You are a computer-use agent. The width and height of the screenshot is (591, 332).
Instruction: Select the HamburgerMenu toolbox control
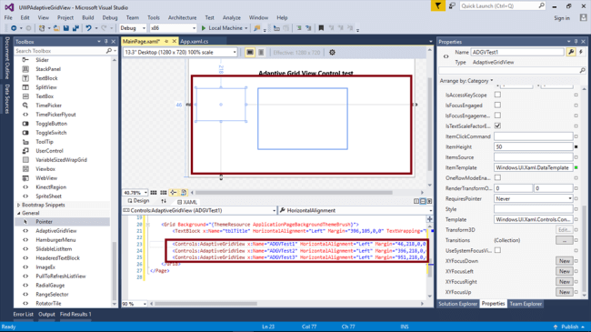click(x=55, y=240)
